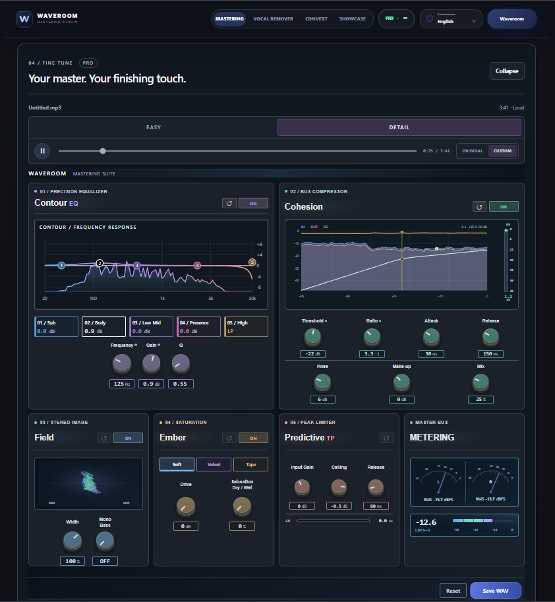Screen dimensions: 555x602
Task: Select the Soft saturation mode
Action: click(x=177, y=465)
